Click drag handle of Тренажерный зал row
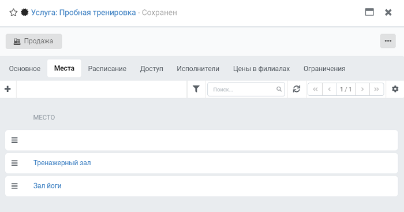 pyautogui.click(x=14, y=163)
